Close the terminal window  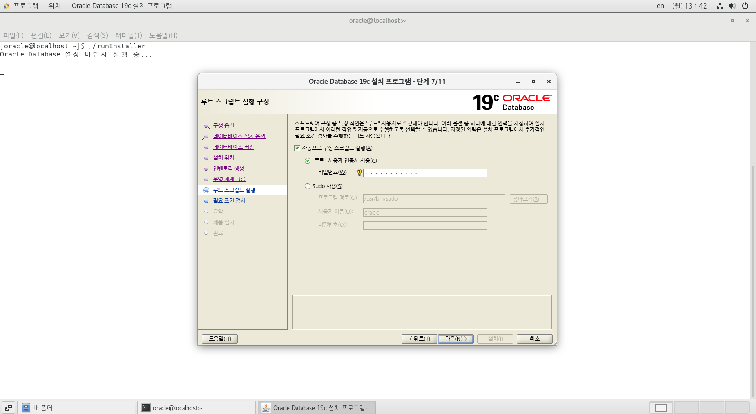click(747, 21)
